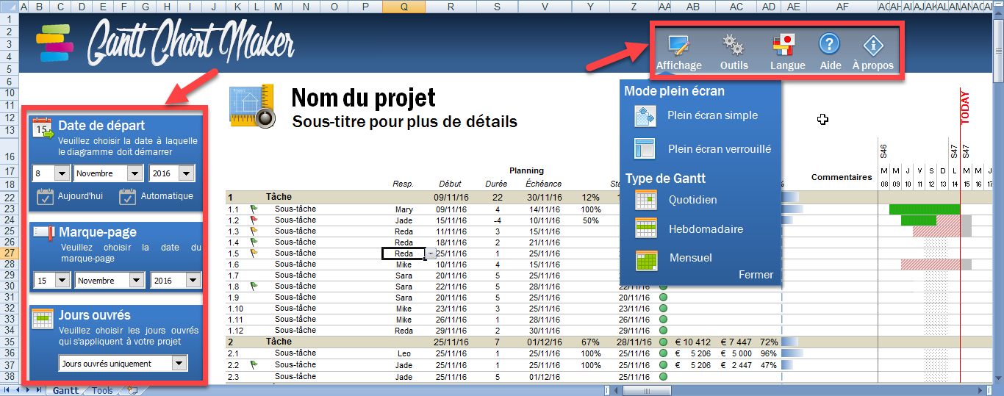Select the Gantt sheet tab
Image resolution: width=1004 pixels, height=396 pixels.
[x=65, y=390]
